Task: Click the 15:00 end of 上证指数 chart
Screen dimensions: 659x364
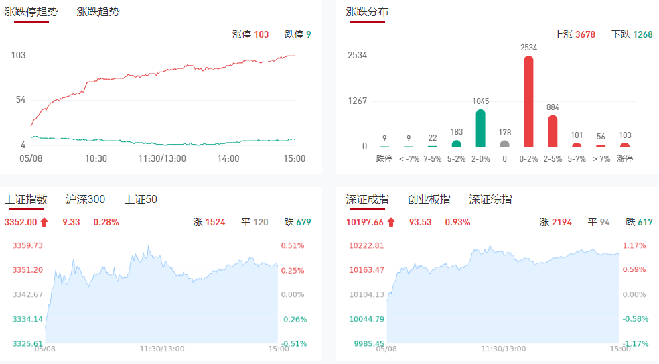Action: tap(279, 349)
